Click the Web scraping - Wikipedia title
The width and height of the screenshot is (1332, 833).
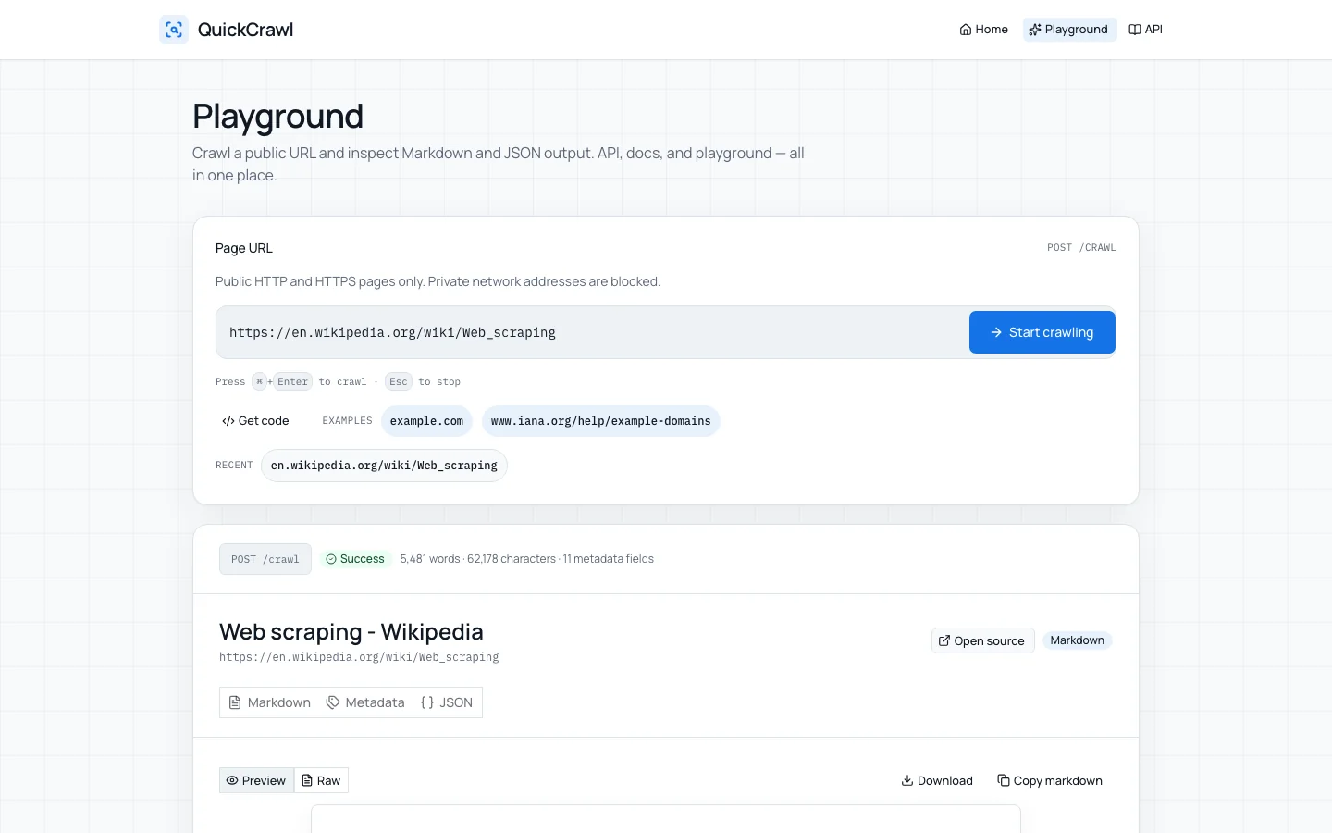pyautogui.click(x=351, y=631)
